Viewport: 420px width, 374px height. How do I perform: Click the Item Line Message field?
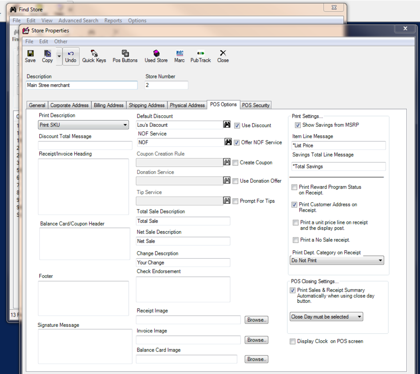click(x=338, y=145)
